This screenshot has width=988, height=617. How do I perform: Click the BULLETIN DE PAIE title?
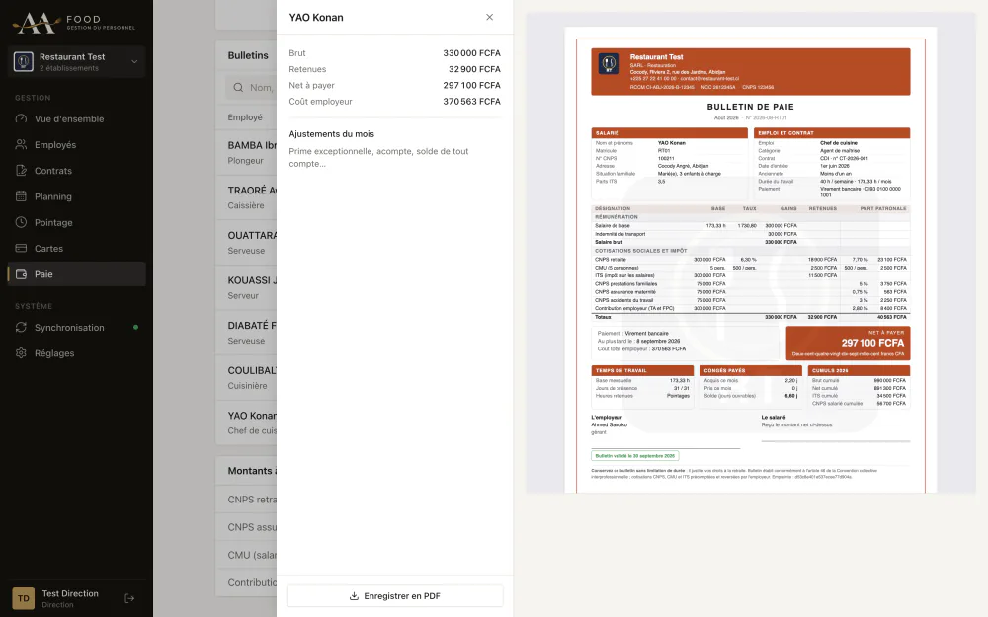[x=751, y=107]
